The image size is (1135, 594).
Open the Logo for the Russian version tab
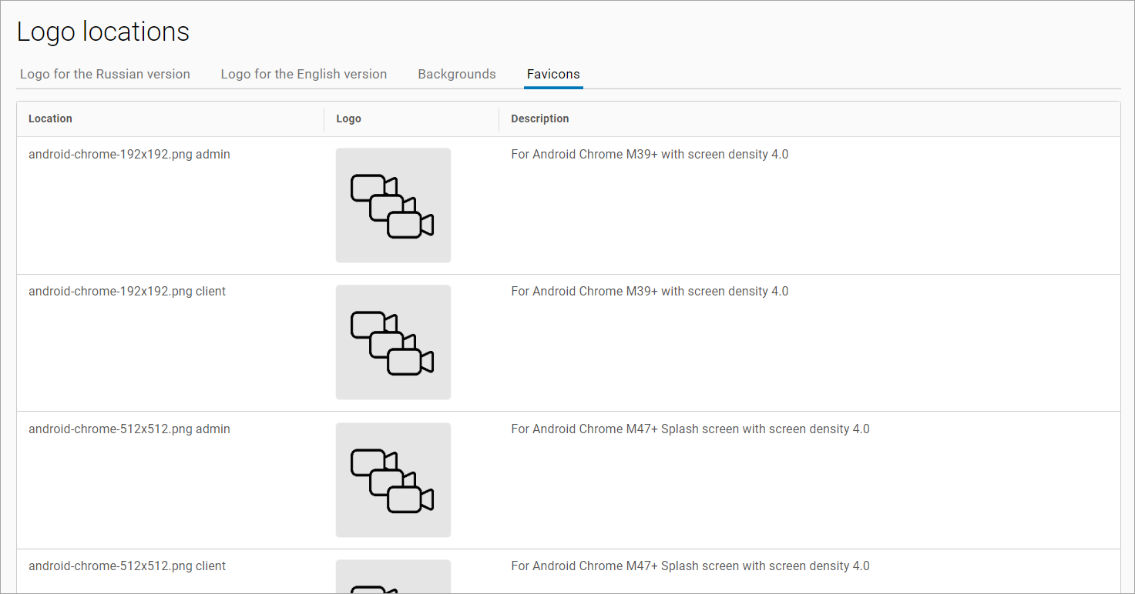pos(105,75)
